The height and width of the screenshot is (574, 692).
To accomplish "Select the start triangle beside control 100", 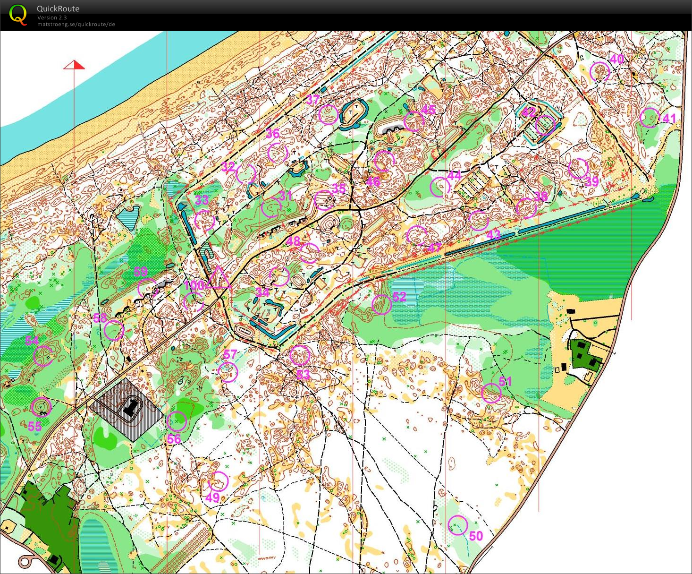I will [x=218, y=278].
